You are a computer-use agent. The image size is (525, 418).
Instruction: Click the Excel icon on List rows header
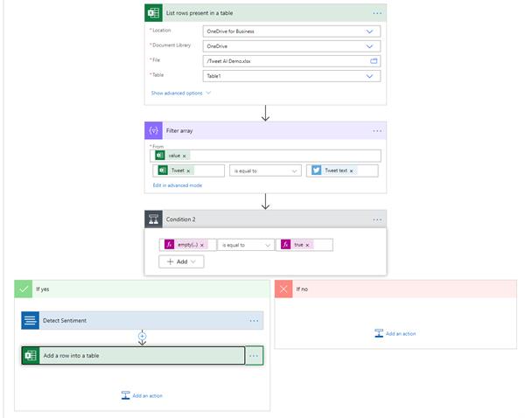pyautogui.click(x=154, y=13)
